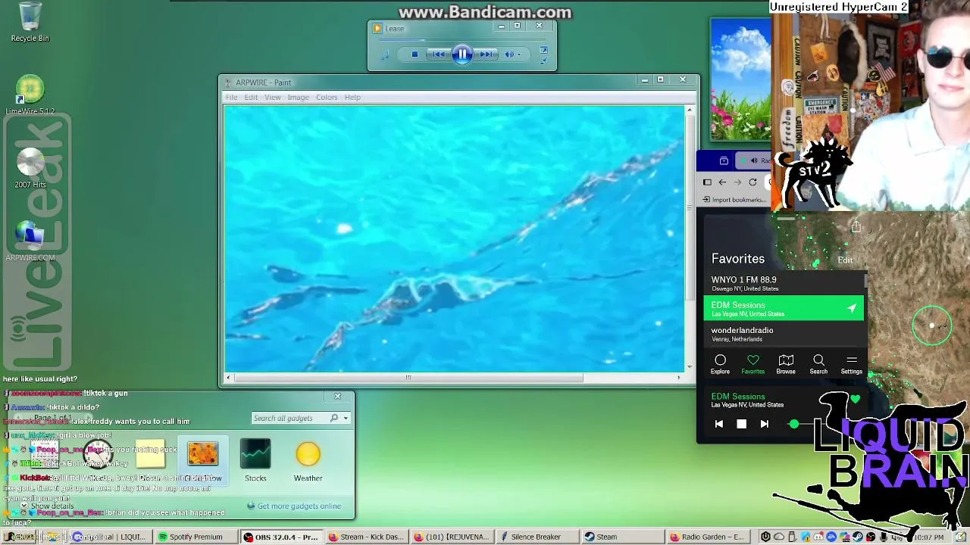Open the Favorites tab in Radio Garden
Viewport: 970px width, 545px height.
coord(753,364)
